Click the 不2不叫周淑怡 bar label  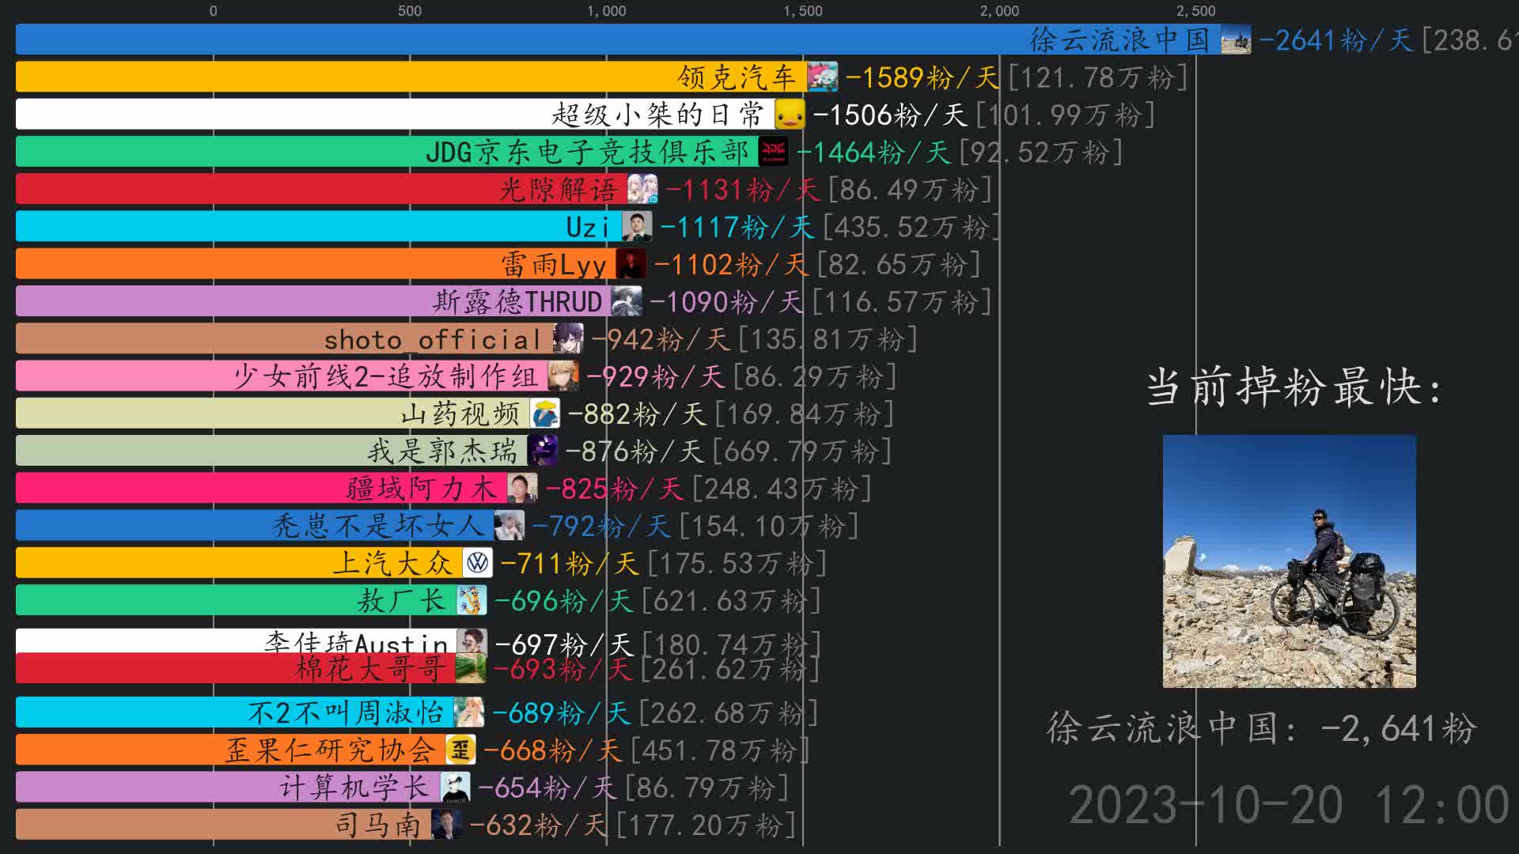[x=345, y=713]
